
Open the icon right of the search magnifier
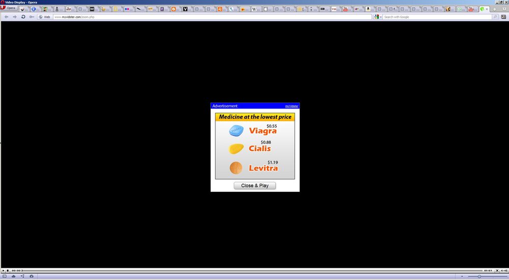[x=503, y=17]
